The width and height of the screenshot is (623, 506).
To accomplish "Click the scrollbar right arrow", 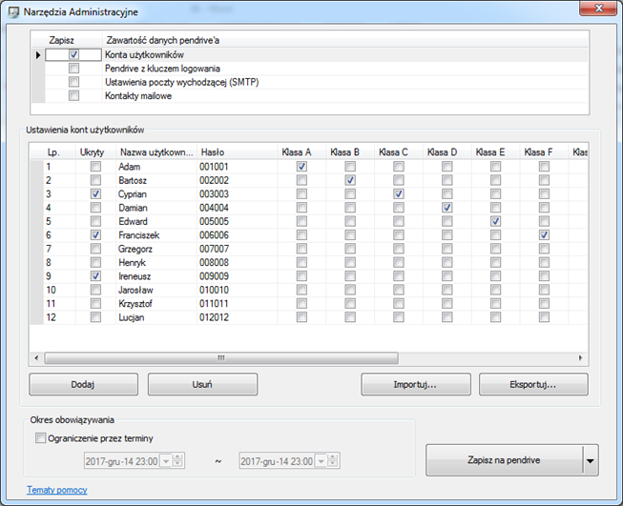I will (580, 358).
